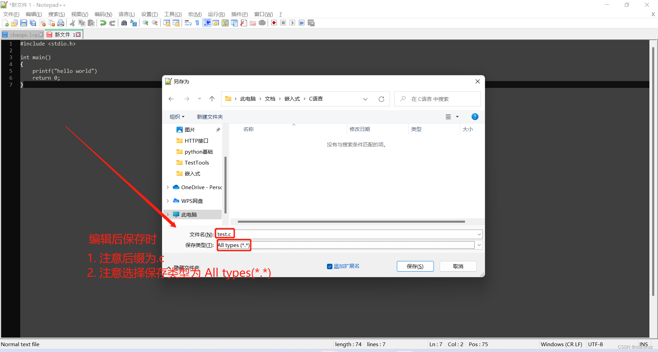Click Save recorded macro icon

coord(311,23)
